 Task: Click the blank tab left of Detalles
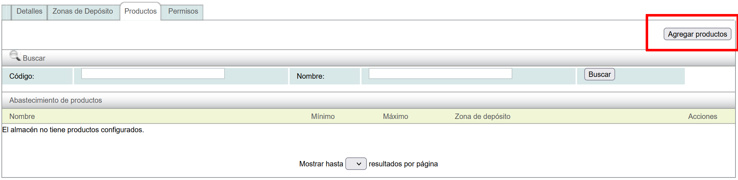6,12
